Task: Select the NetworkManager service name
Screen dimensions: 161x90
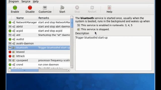Action: tap(26, 22)
